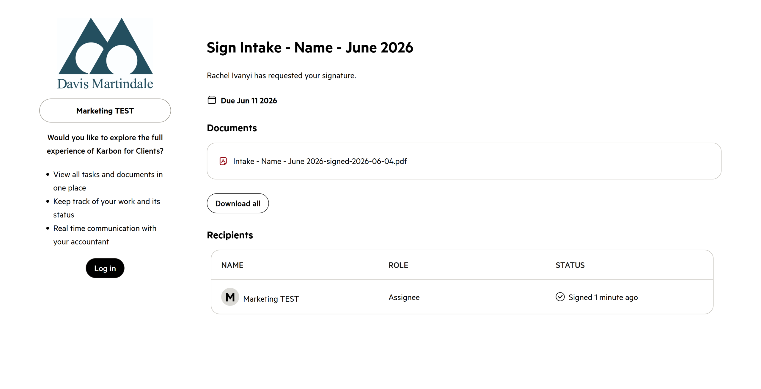Viewport: 761px width, 389px height.
Task: Open the Marketing TEST account pill
Action: 105,111
